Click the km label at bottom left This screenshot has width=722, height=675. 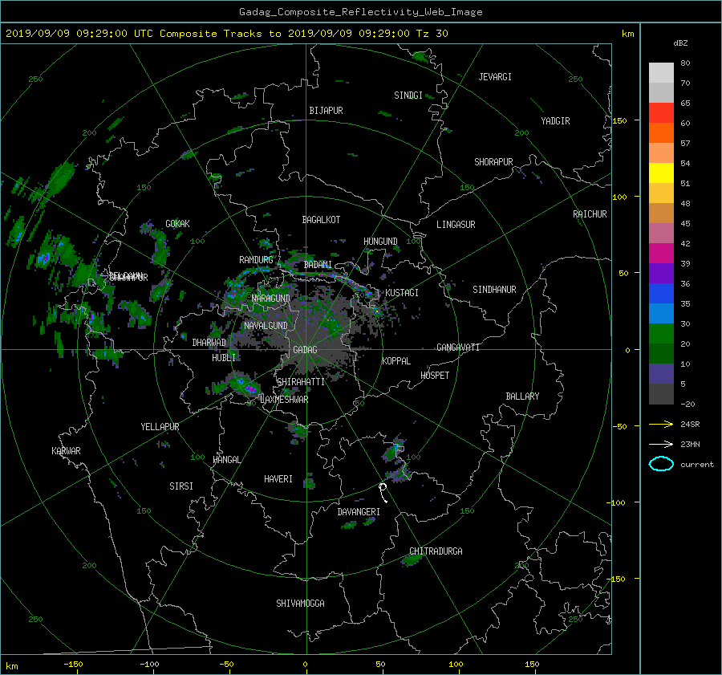(11, 666)
